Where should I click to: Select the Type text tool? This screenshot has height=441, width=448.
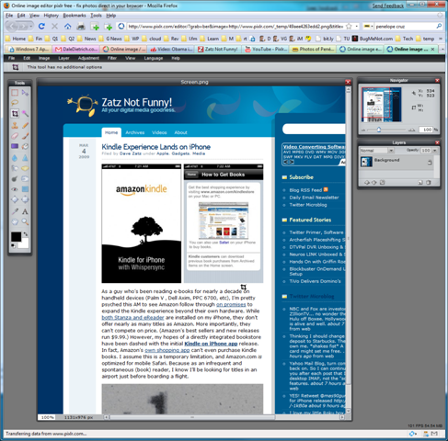click(x=25, y=211)
